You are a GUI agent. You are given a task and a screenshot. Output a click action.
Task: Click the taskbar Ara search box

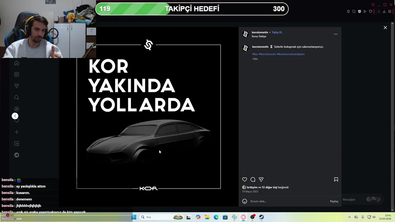coord(162,217)
